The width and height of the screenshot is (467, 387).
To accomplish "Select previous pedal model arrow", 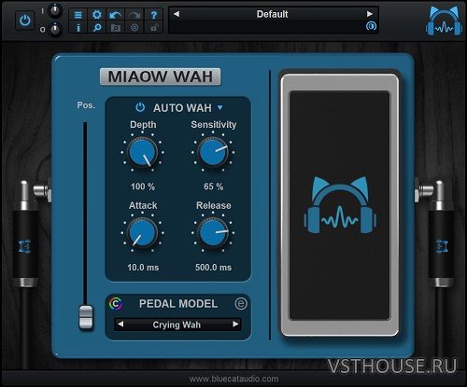I will point(120,325).
